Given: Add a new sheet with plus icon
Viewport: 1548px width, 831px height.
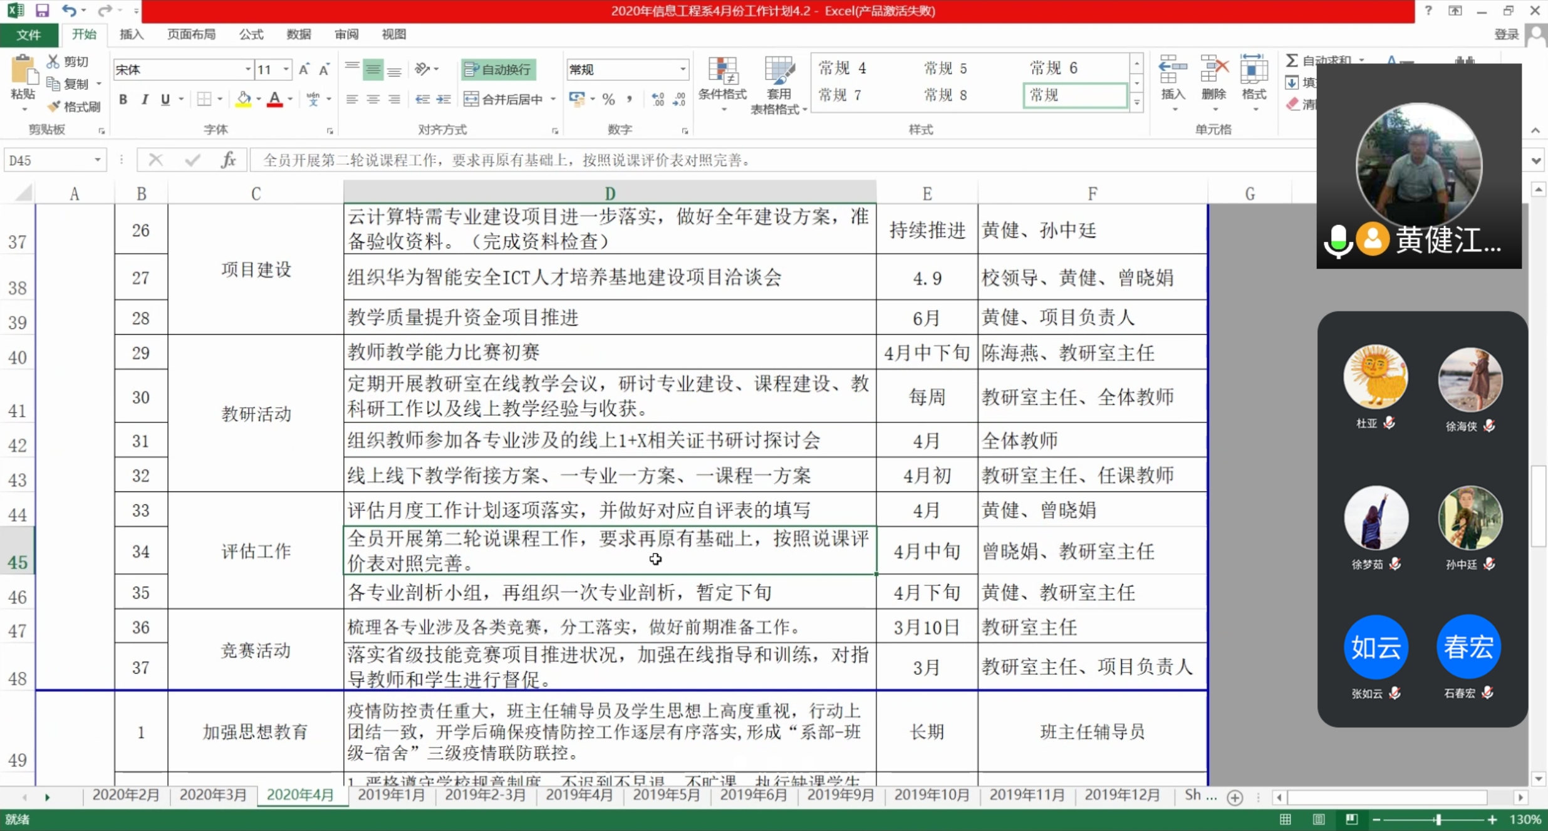Looking at the screenshot, I should click(x=1235, y=797).
